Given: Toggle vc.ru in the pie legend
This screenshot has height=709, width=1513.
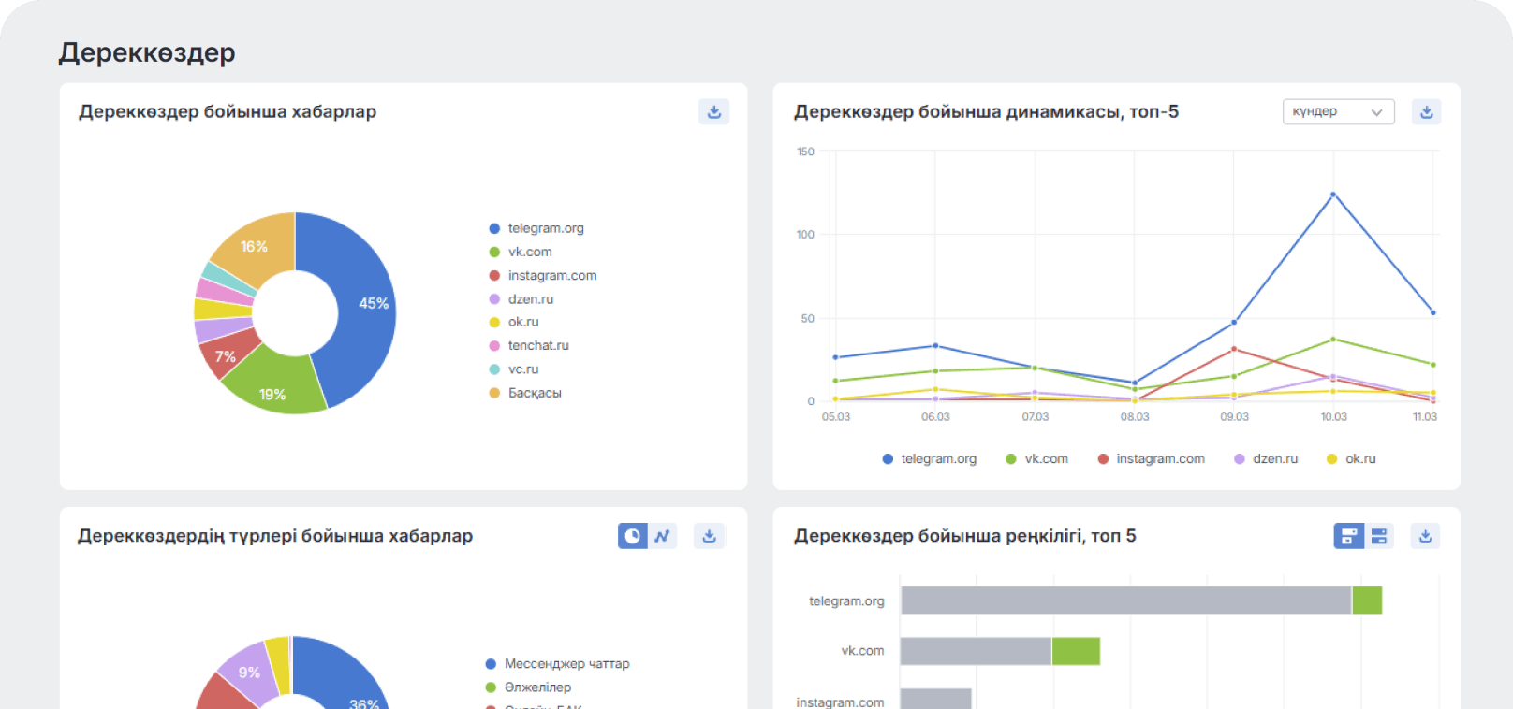Looking at the screenshot, I should pyautogui.click(x=514, y=369).
